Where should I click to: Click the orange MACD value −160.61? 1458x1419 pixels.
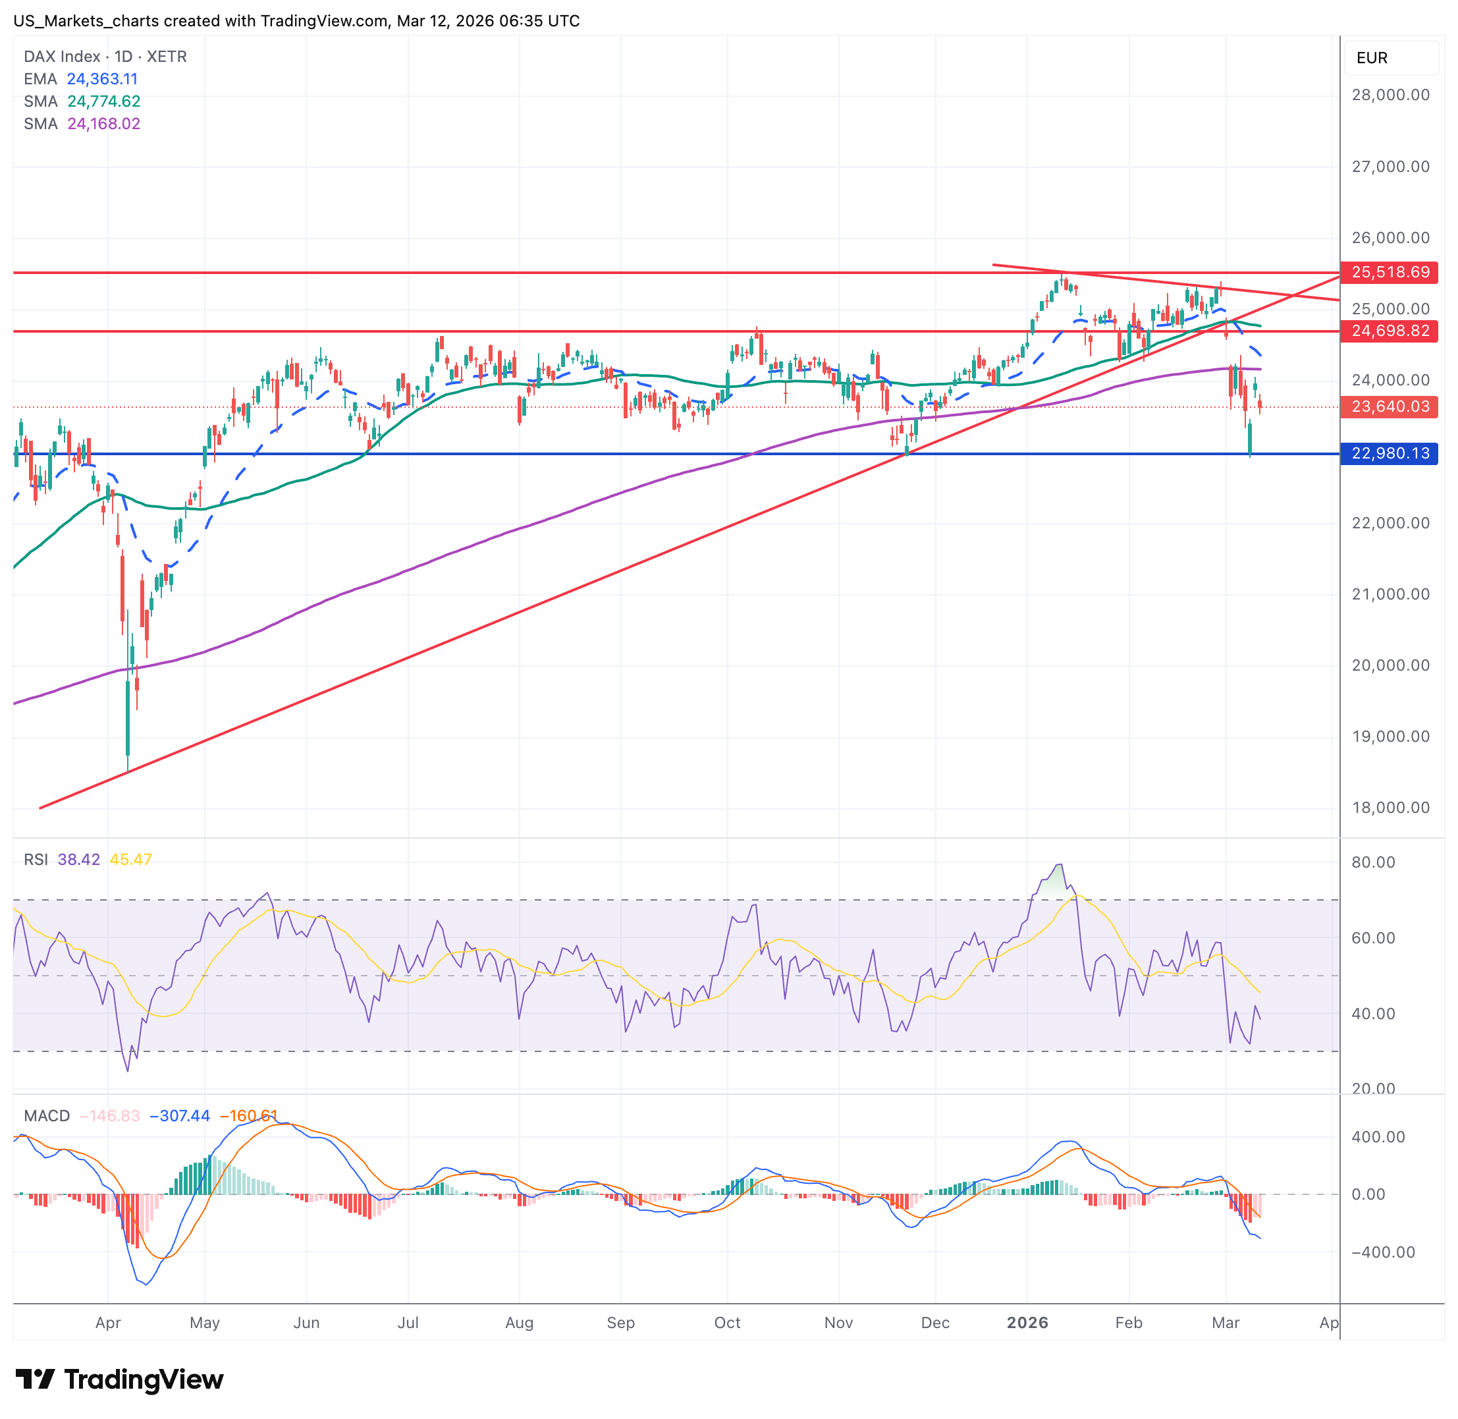248,1116
